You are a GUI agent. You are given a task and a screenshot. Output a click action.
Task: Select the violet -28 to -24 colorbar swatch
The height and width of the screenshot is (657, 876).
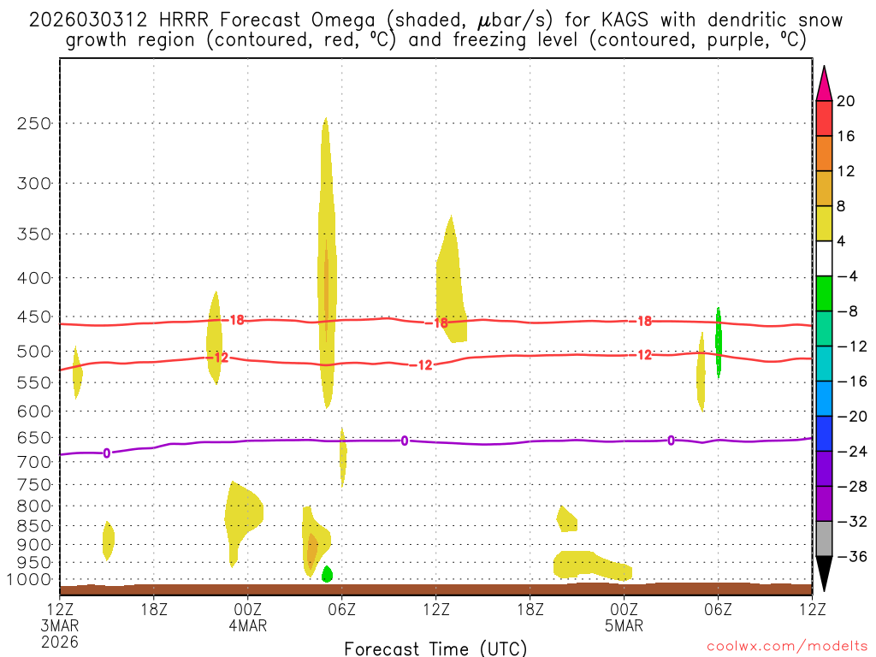[824, 469]
